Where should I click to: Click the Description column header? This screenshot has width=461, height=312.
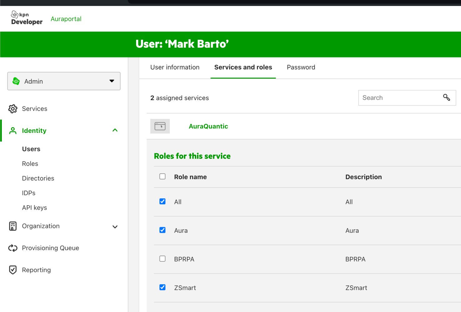[364, 177]
